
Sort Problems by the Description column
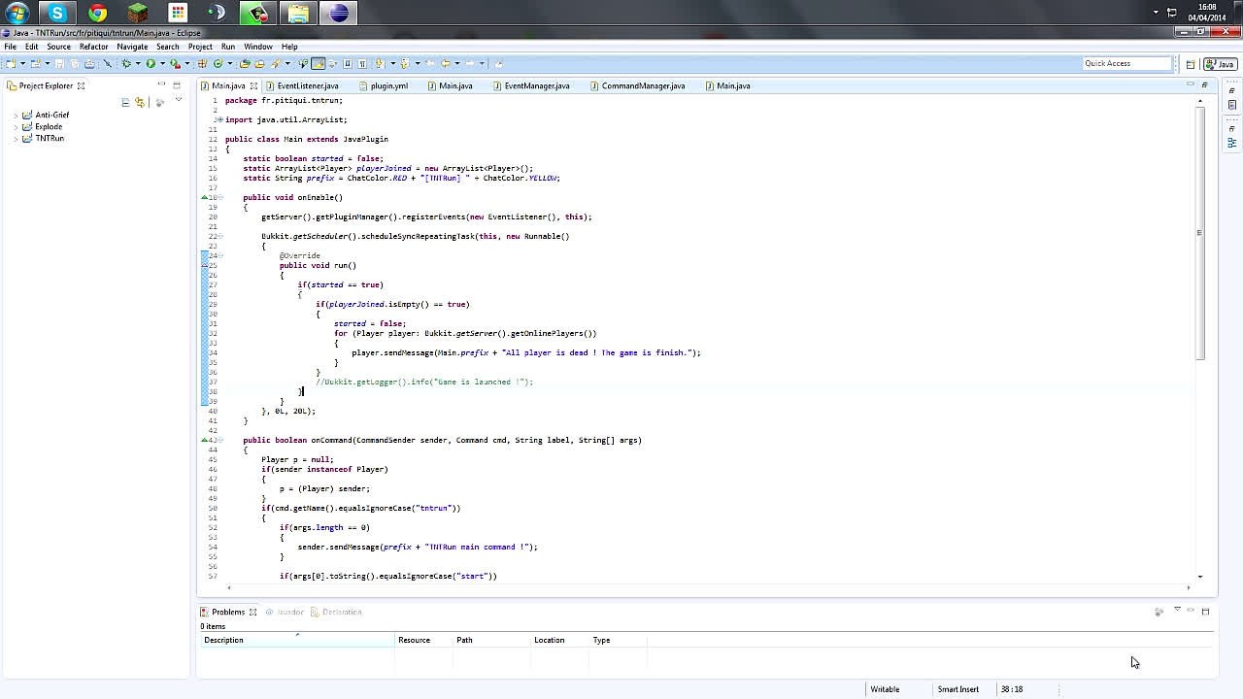point(297,640)
